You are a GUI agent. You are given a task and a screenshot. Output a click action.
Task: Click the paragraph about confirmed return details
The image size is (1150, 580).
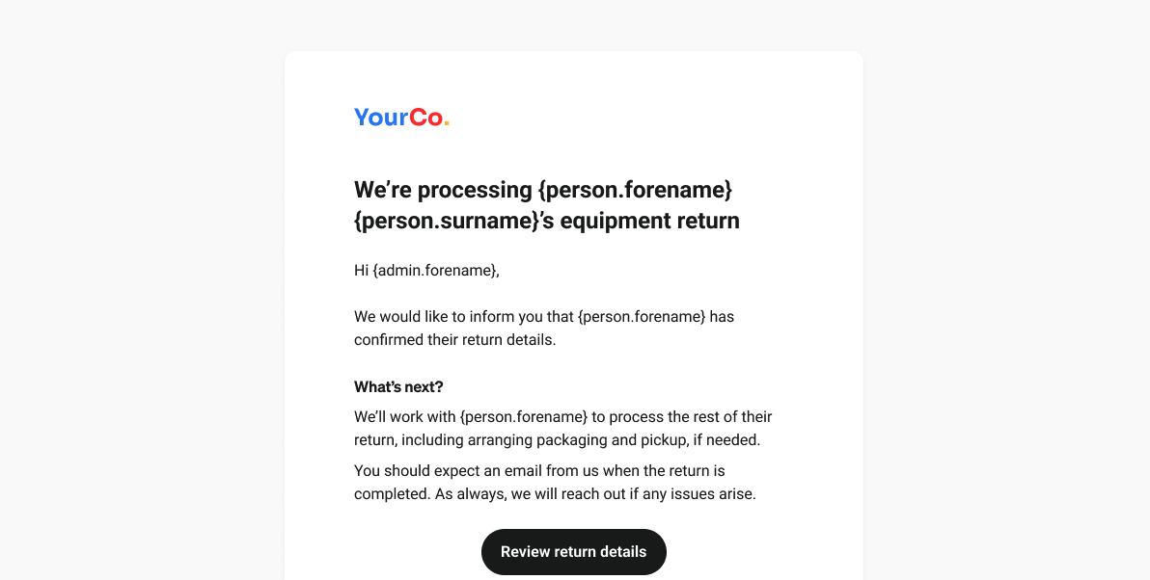544,329
